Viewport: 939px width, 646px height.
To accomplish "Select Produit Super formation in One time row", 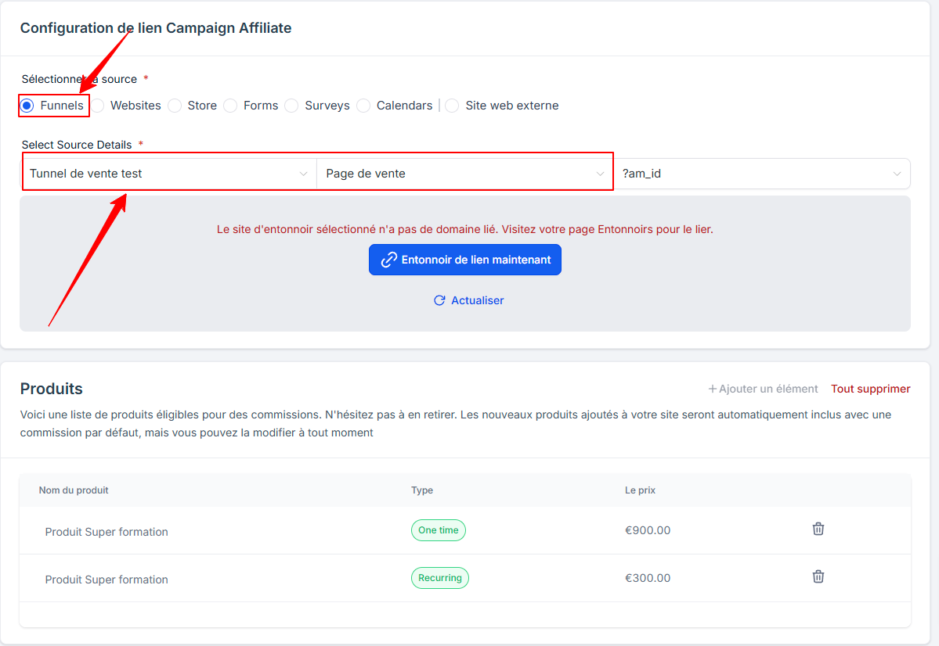I will (107, 532).
